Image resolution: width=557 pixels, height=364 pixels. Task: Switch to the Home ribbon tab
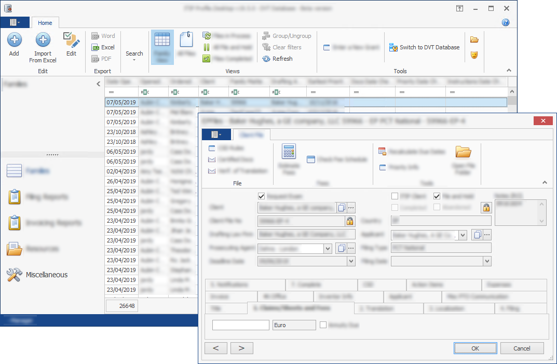[45, 23]
